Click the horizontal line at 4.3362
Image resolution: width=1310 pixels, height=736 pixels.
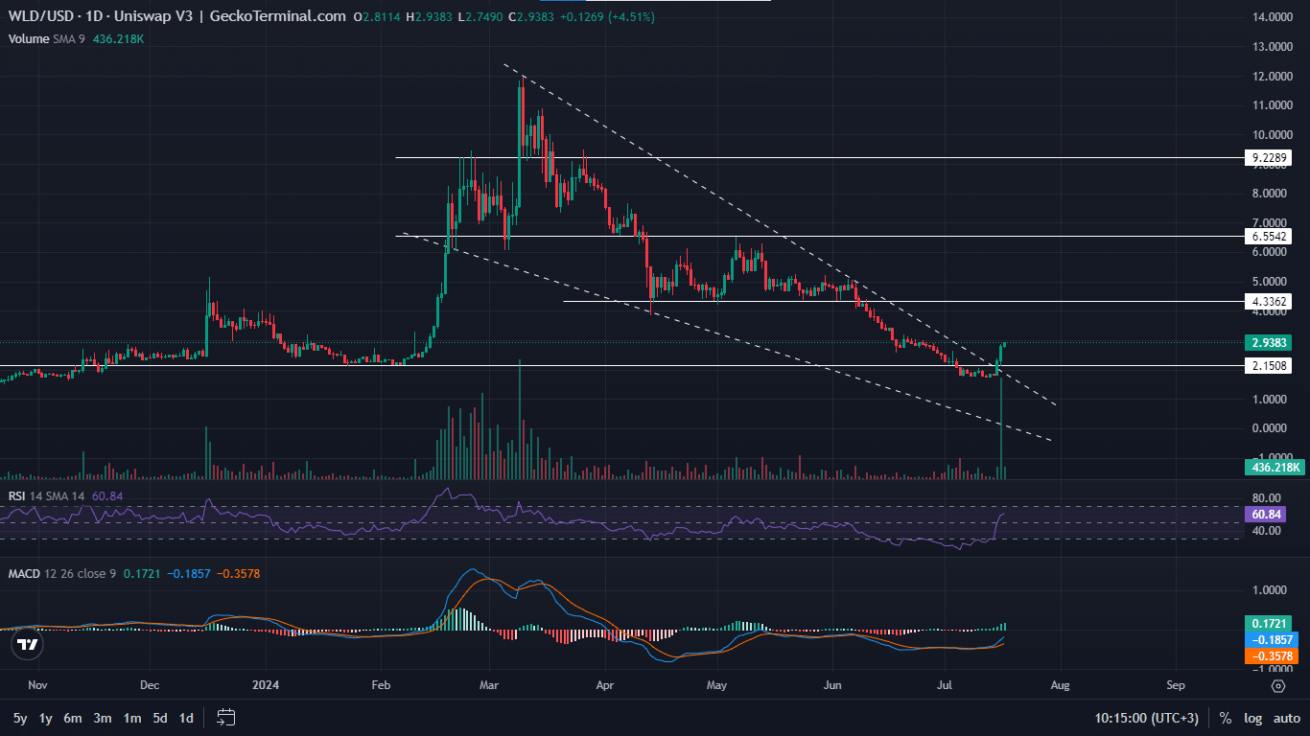coord(903,301)
